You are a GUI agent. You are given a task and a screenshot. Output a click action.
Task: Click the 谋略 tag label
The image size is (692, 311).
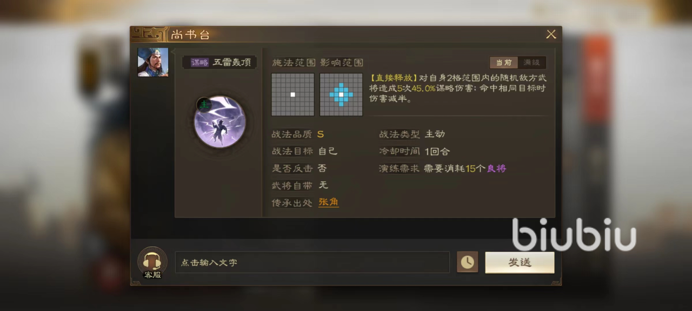tap(199, 62)
